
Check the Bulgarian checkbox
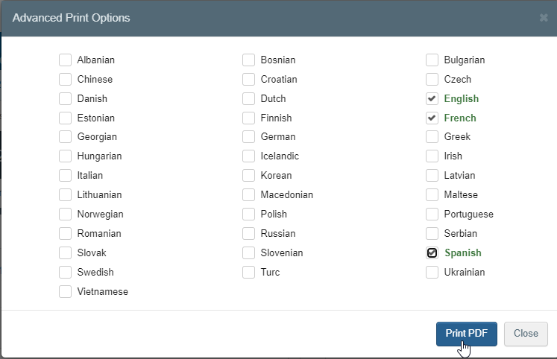point(432,60)
